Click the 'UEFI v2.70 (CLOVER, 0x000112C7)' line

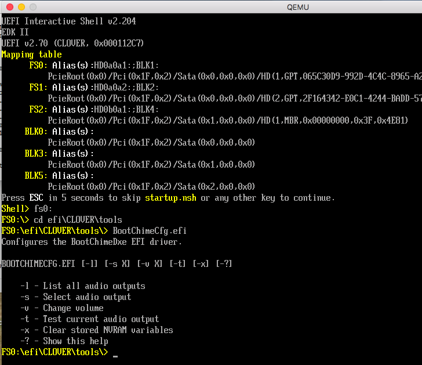[72, 44]
